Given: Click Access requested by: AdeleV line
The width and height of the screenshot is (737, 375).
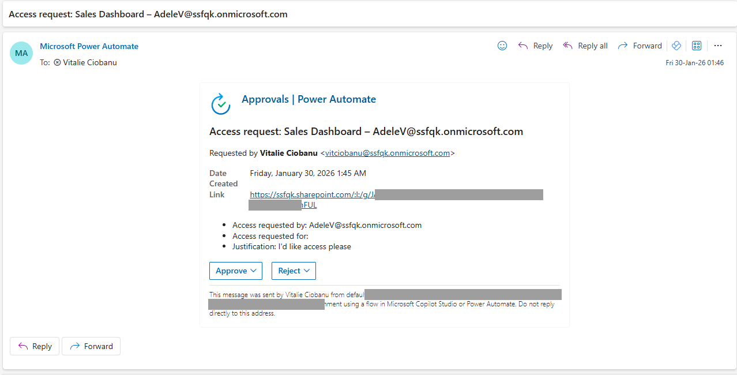Looking at the screenshot, I should pos(327,225).
